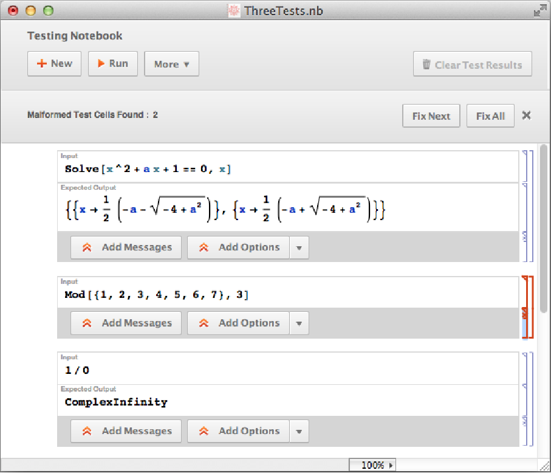
Task: Dismiss the malformed test cells banner
Action: point(526,116)
